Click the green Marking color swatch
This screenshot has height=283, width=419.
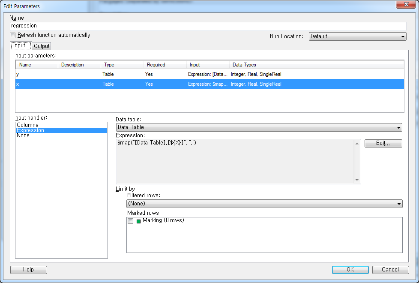tap(137, 220)
